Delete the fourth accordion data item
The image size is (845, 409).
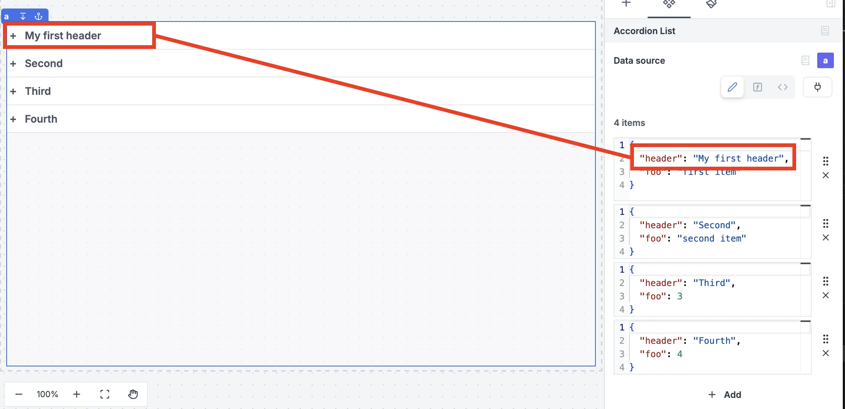[x=825, y=353]
